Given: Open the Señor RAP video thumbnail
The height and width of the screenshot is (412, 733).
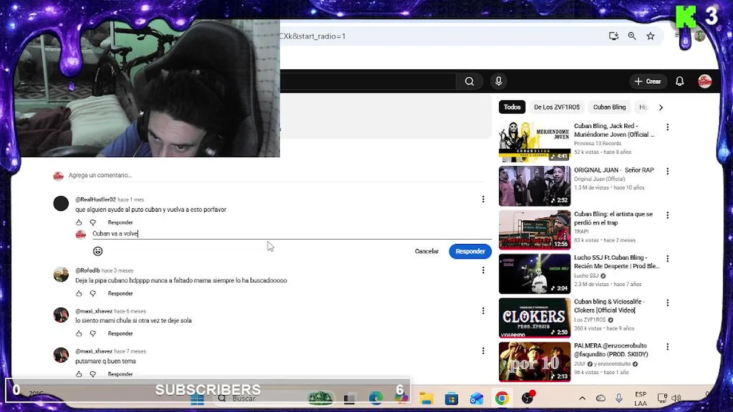Looking at the screenshot, I should click(534, 186).
